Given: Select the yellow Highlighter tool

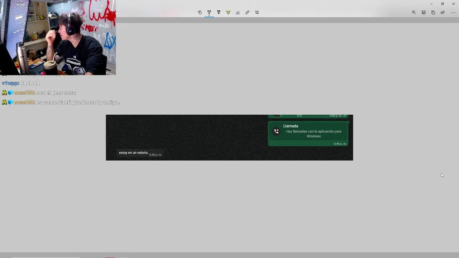Looking at the screenshot, I should [x=228, y=13].
